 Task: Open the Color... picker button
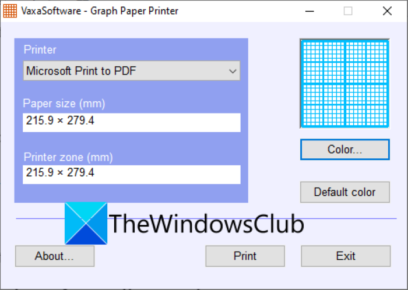[x=345, y=150]
